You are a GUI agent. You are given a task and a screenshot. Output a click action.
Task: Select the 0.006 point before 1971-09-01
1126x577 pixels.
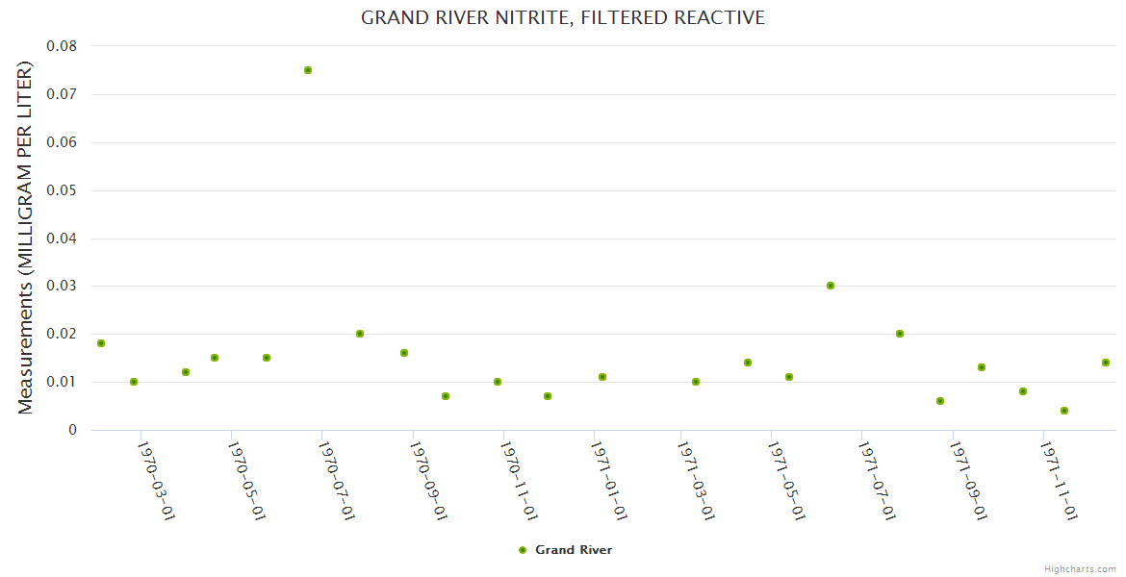click(940, 401)
